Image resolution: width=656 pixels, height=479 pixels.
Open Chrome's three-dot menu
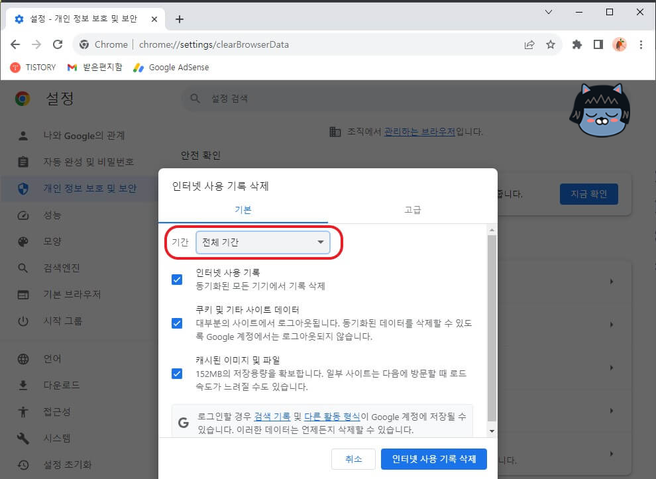(640, 44)
